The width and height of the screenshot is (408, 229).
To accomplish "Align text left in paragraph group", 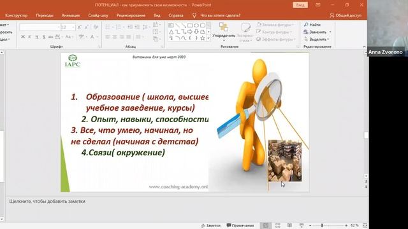I will coord(108,37).
